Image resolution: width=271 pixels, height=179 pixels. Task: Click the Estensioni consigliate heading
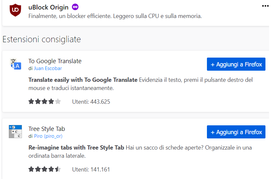pyautogui.click(x=42, y=39)
